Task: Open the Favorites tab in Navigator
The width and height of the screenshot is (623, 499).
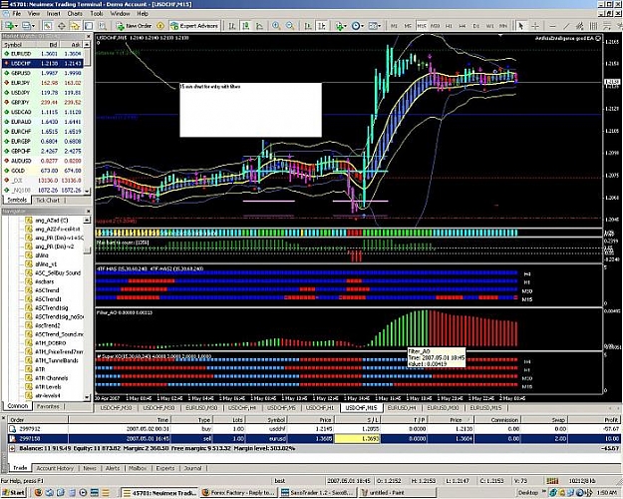Action: [48, 406]
